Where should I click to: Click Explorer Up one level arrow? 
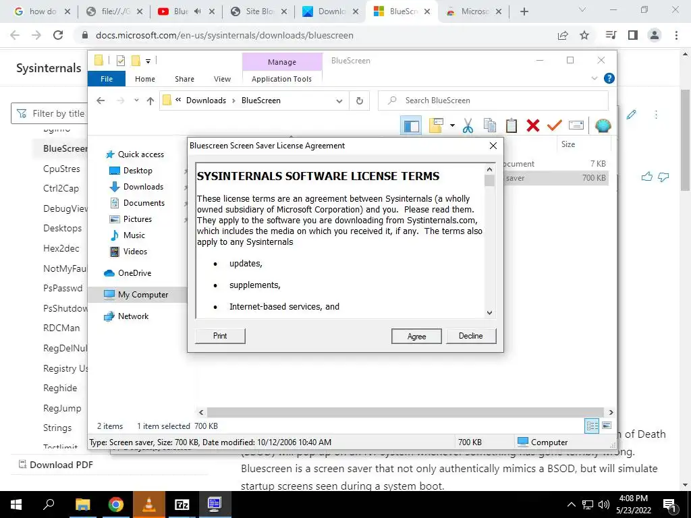(x=150, y=100)
